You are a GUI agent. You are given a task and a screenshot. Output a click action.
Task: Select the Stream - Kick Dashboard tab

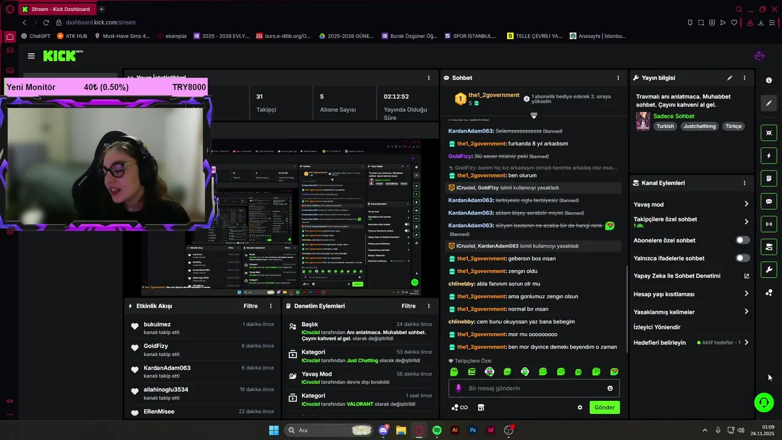57,9
